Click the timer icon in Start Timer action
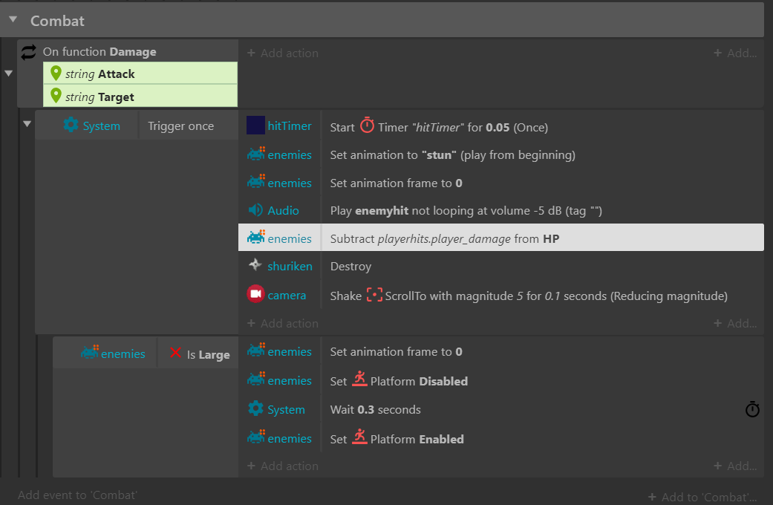Viewport: 773px width, 505px height. (367, 126)
